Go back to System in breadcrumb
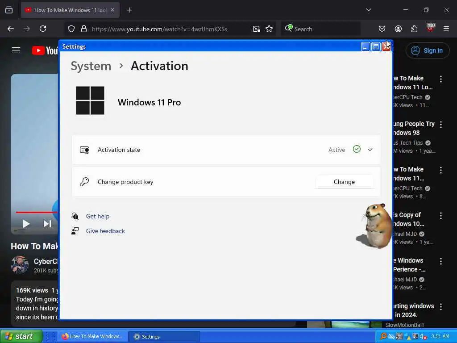Screen dimensions: 457x343 pyautogui.click(x=91, y=66)
